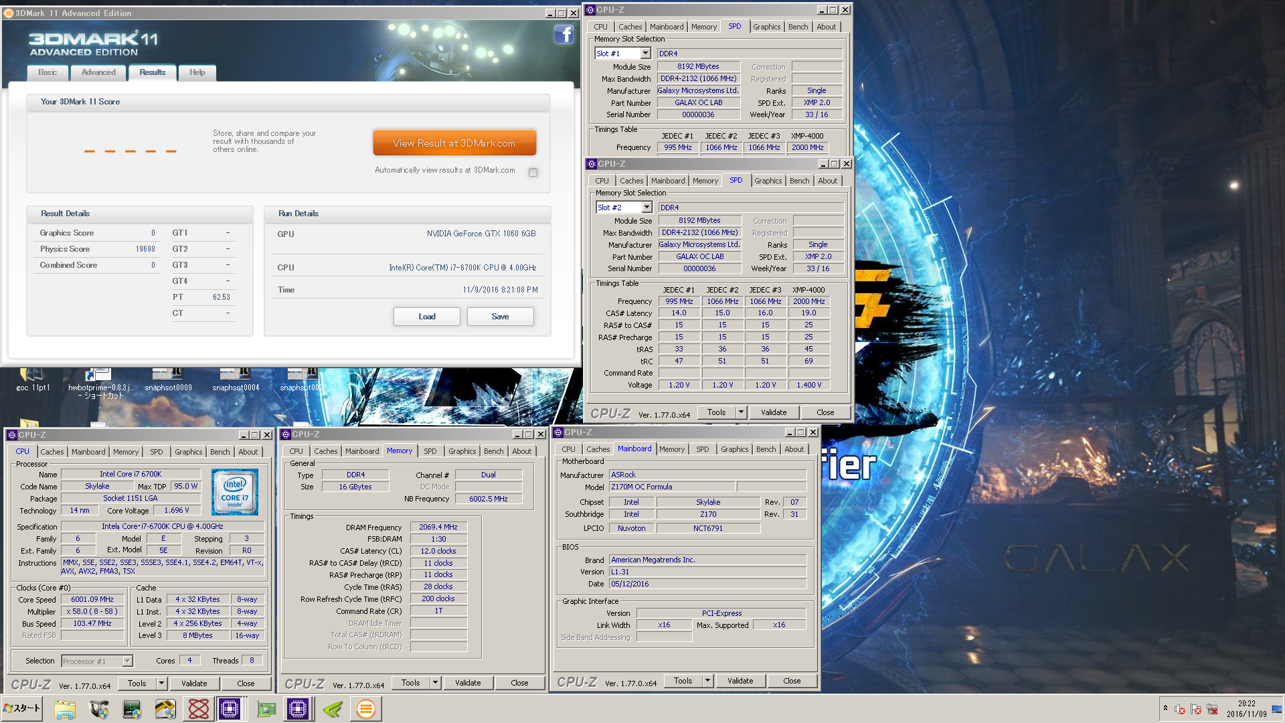Image resolution: width=1285 pixels, height=723 pixels.
Task: Open snaphsot0009 desktop file
Action: tap(168, 380)
